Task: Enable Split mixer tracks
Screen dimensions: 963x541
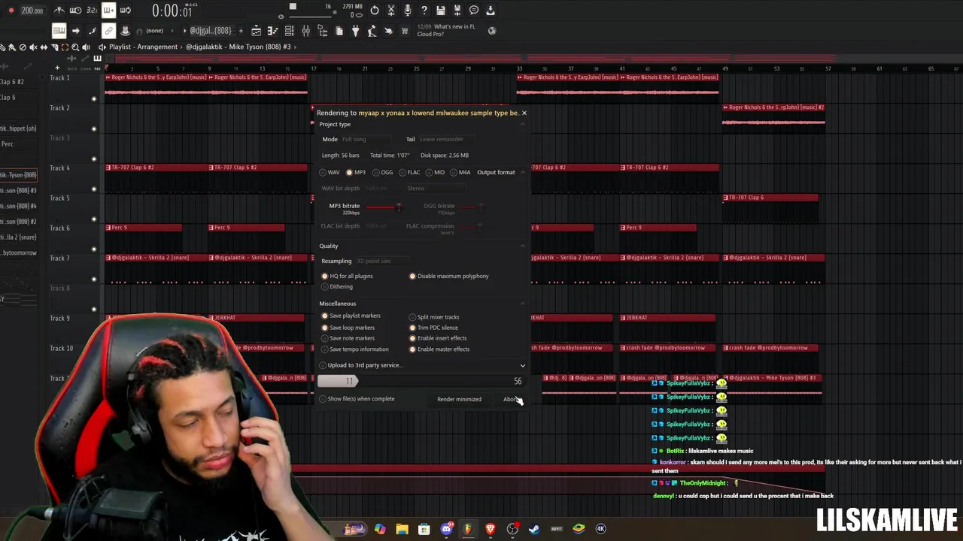Action: 434,317
